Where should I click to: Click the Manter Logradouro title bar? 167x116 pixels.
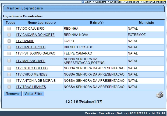pos(84,8)
